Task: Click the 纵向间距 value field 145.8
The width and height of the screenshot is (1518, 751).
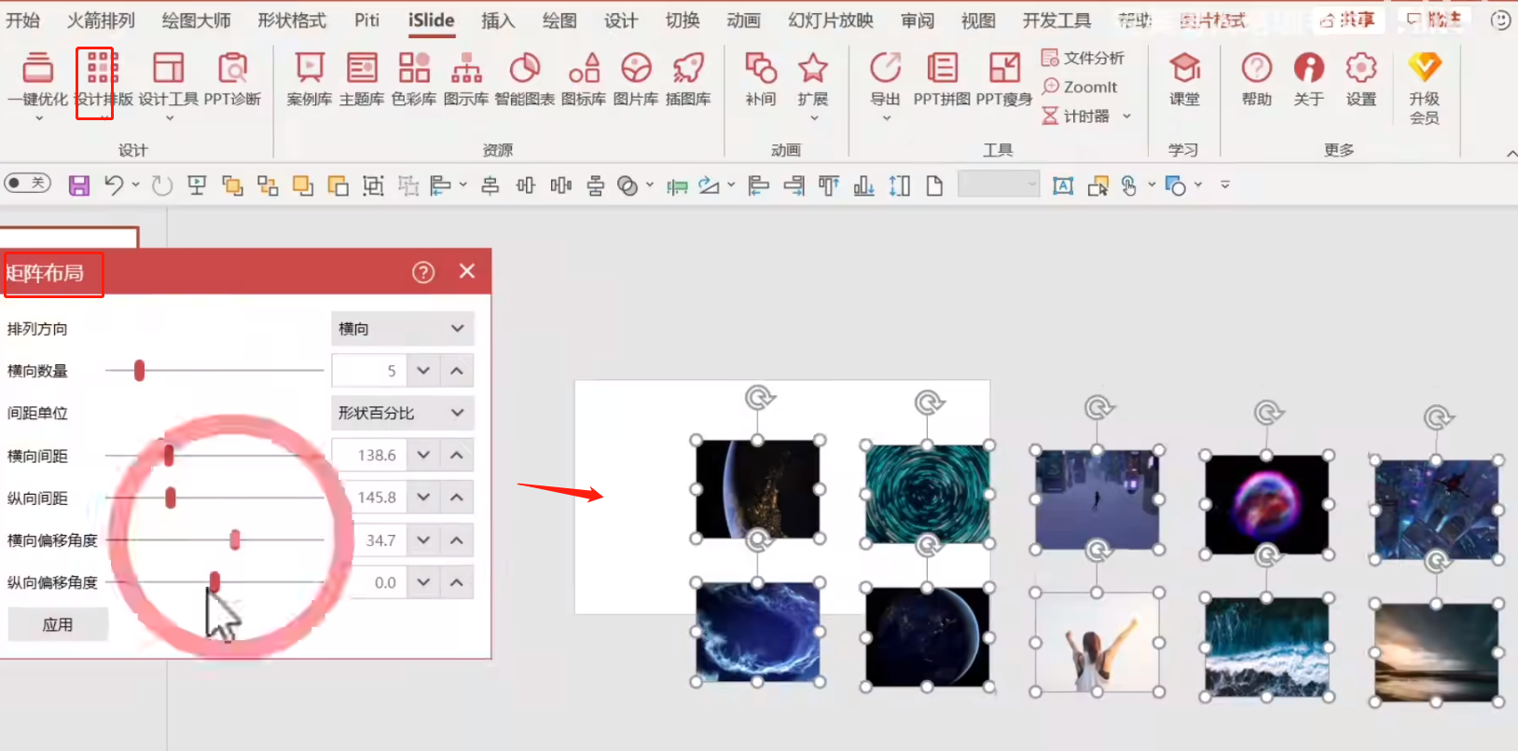Action: [x=369, y=498]
